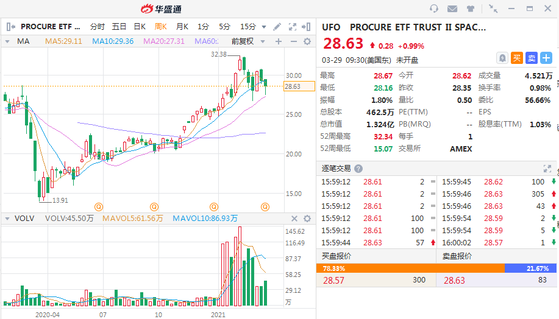
Task: Click the MAVOL10:86.93万 label
Action: [x=205, y=218]
